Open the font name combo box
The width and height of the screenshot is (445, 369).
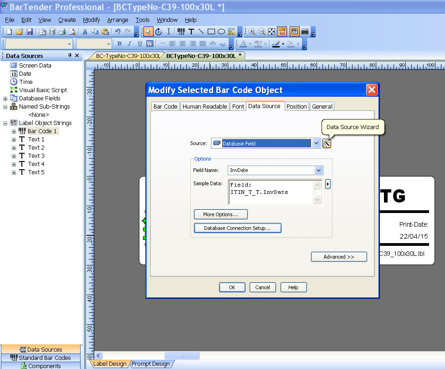coord(39,44)
